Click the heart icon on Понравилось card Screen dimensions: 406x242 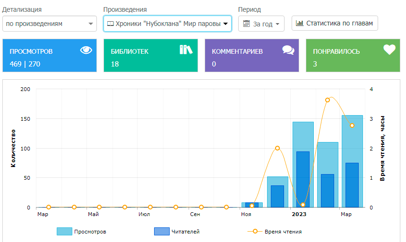[389, 50]
